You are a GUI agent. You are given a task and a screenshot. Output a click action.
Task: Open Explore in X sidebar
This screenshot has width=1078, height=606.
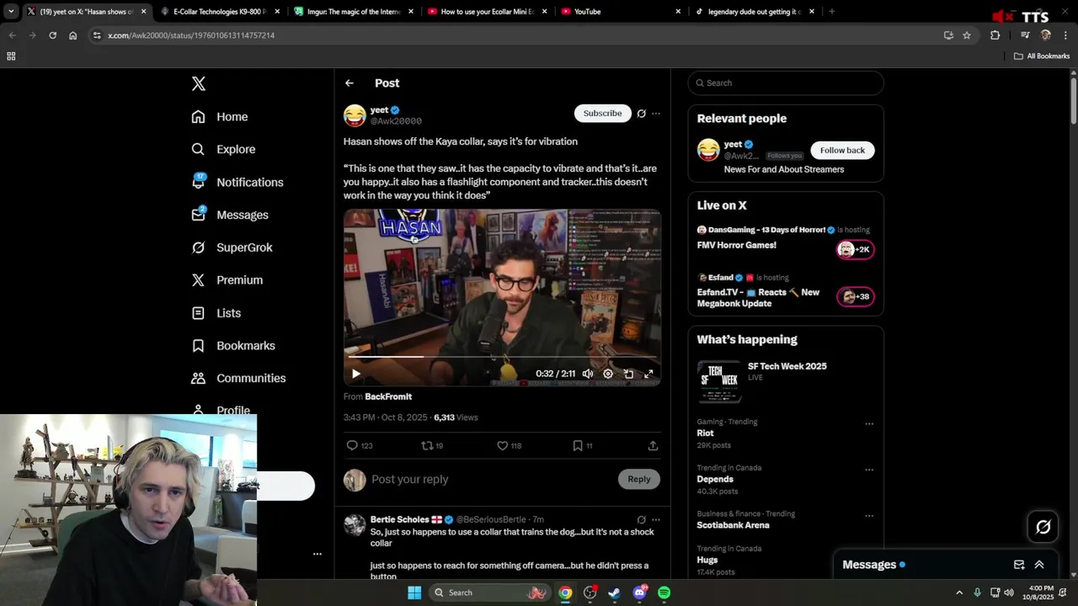223,149
